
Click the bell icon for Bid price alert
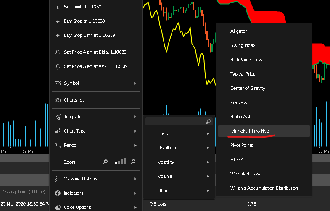[58, 52]
